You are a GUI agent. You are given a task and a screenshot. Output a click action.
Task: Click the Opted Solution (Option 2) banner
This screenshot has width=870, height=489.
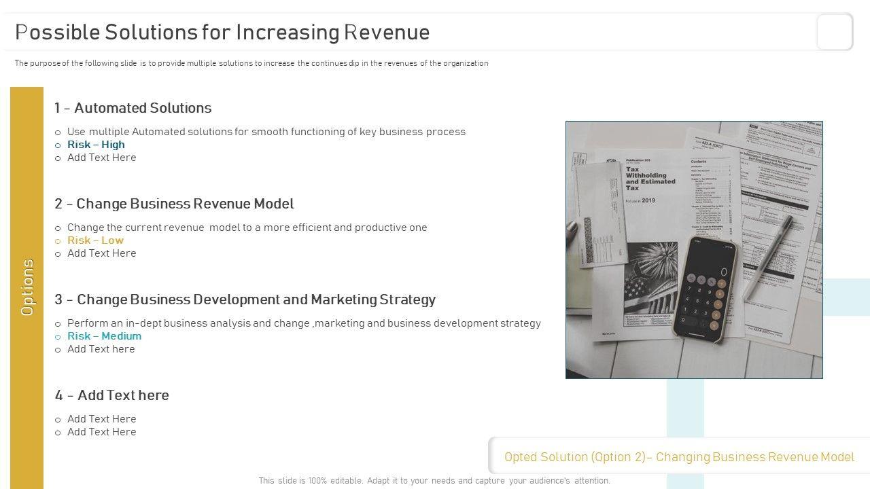pos(679,457)
